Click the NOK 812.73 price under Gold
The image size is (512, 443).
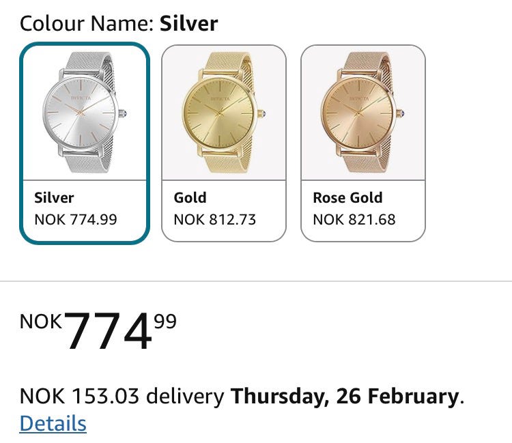(215, 220)
